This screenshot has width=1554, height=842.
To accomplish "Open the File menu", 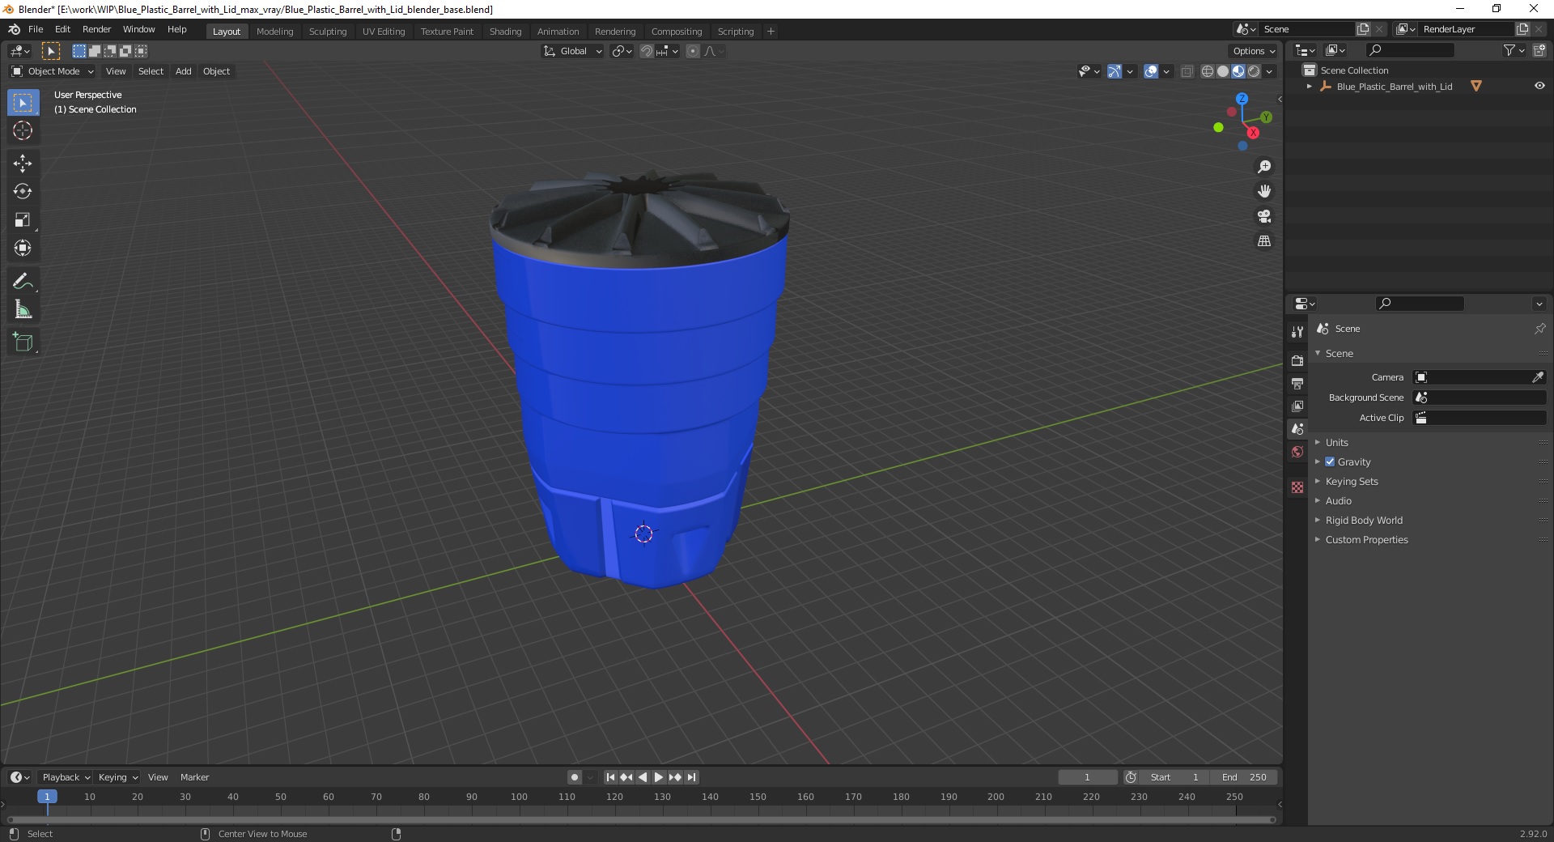I will click(36, 29).
